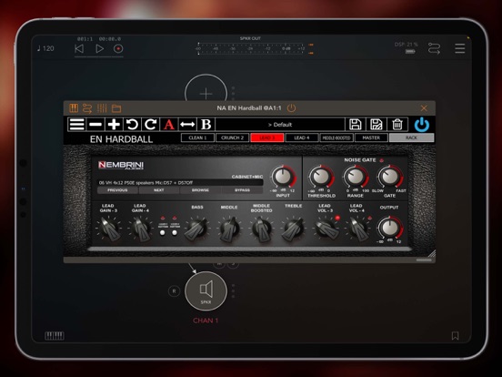Screen dimensions: 502x377
Task: Open the MASTER tab
Action: 371,138
